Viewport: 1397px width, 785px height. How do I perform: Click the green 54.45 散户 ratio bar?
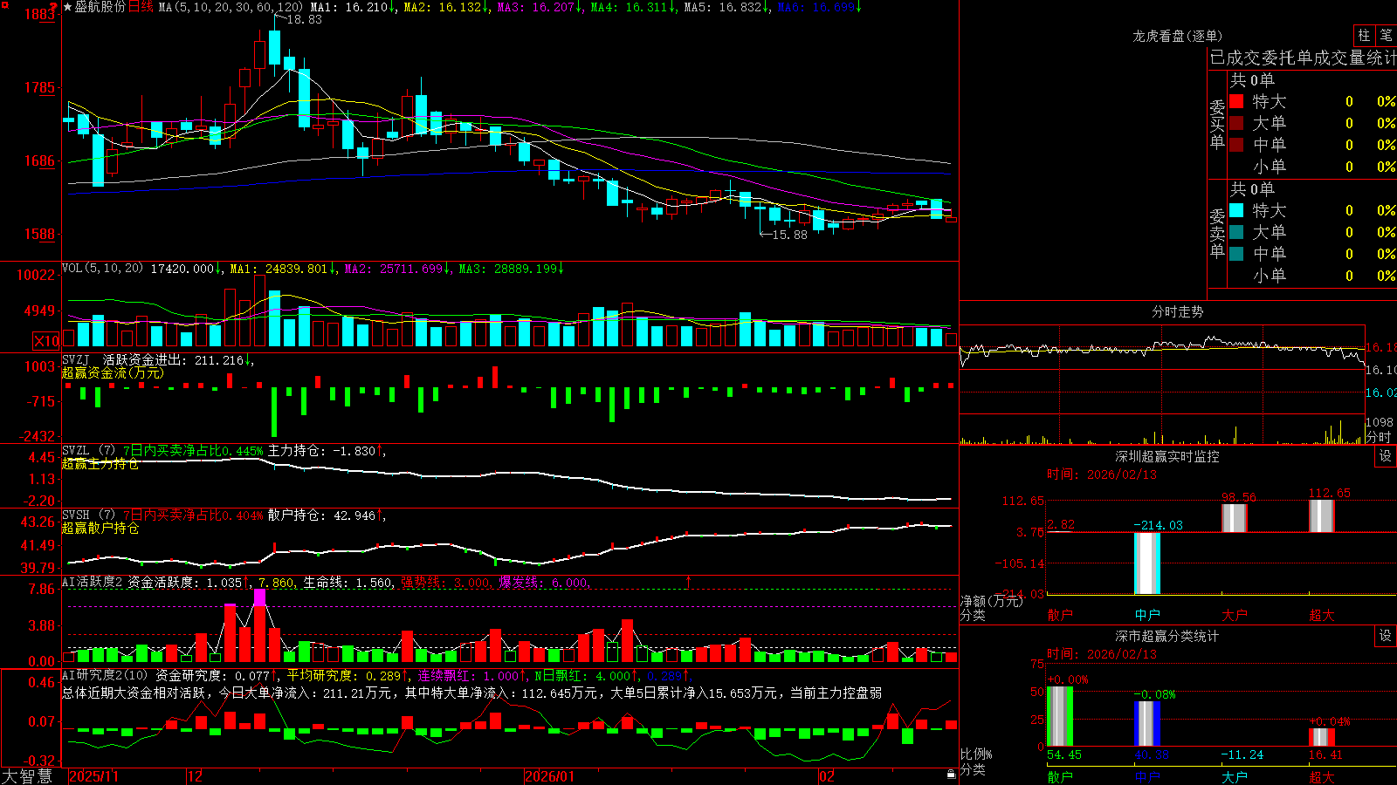[1060, 716]
